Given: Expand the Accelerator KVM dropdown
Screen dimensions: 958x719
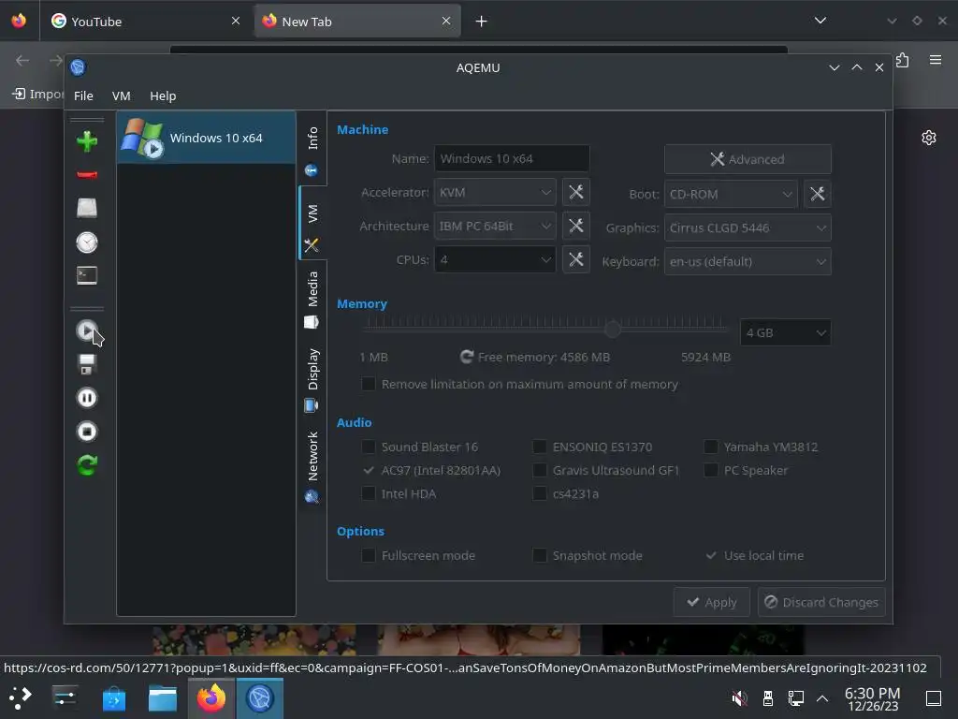Looking at the screenshot, I should point(494,192).
